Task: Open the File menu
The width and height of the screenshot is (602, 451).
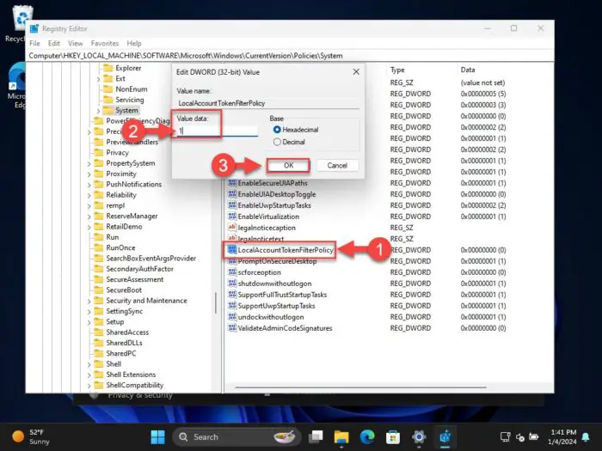Action: coord(34,43)
